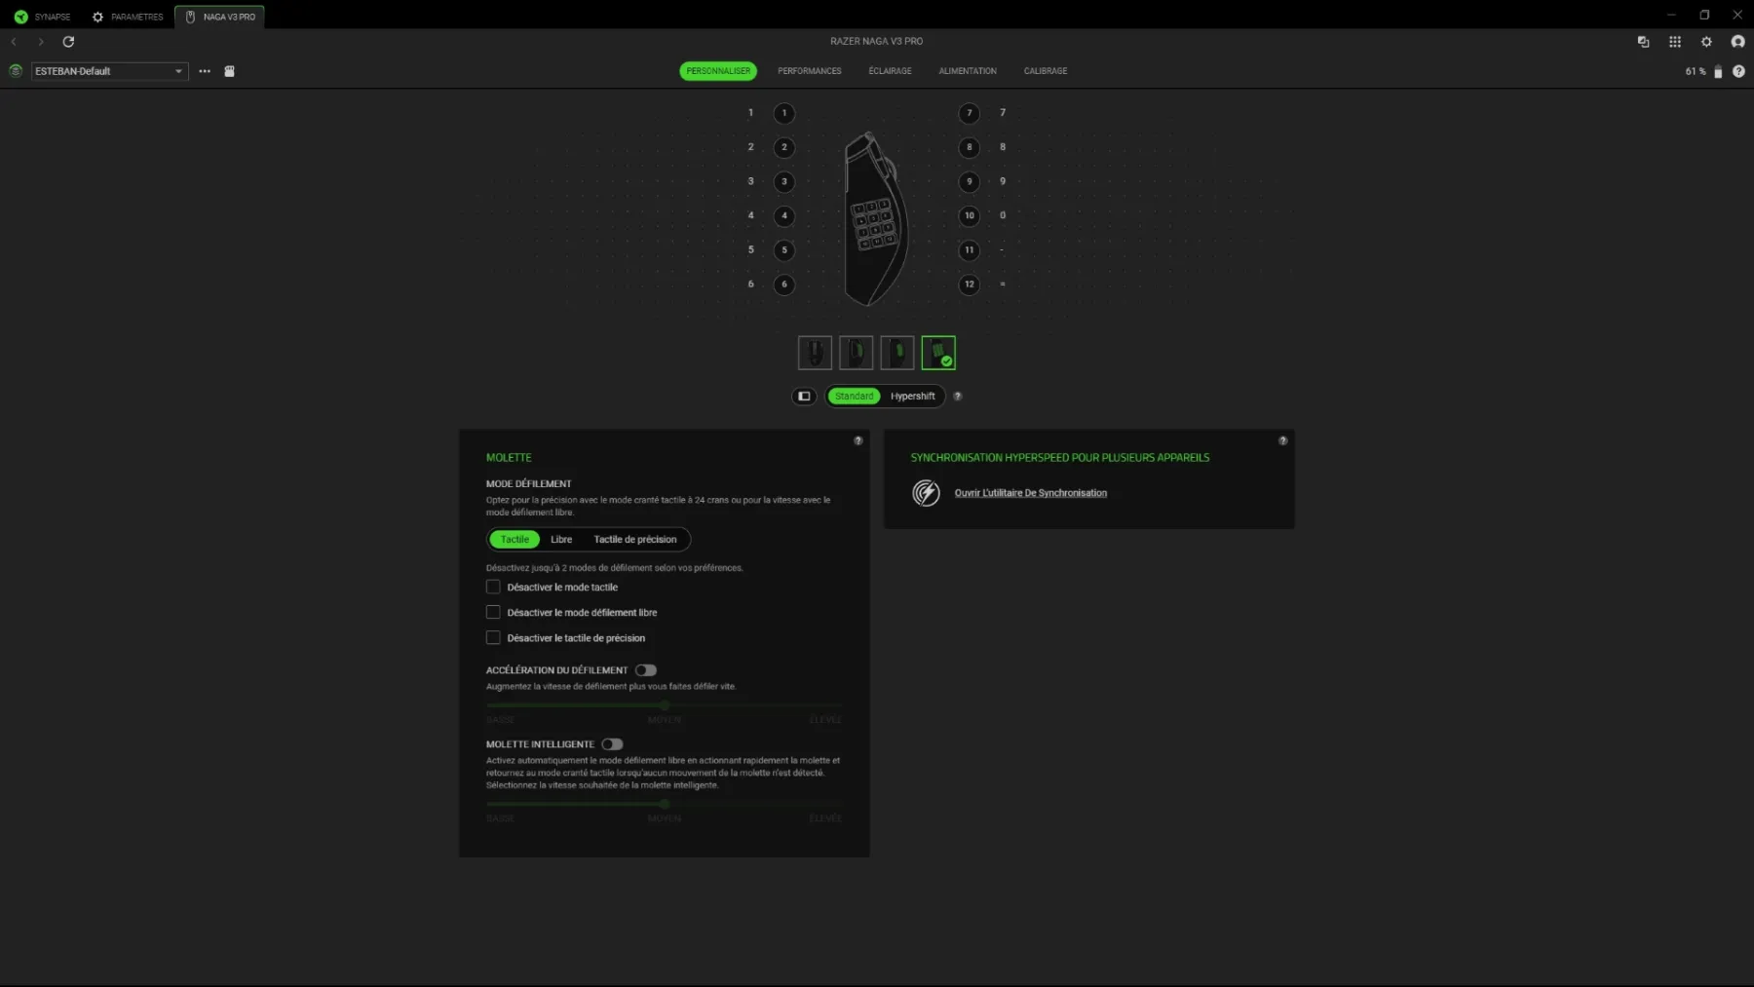Screen dimensions: 1754x987
Task: Select the Personnaliser tab
Action: coord(718,71)
